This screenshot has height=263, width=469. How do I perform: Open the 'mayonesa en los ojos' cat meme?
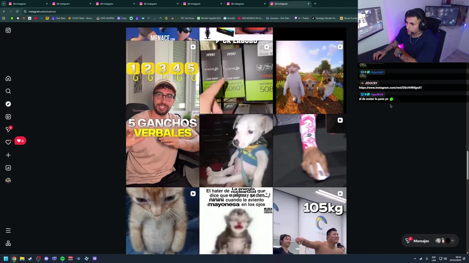point(236,221)
